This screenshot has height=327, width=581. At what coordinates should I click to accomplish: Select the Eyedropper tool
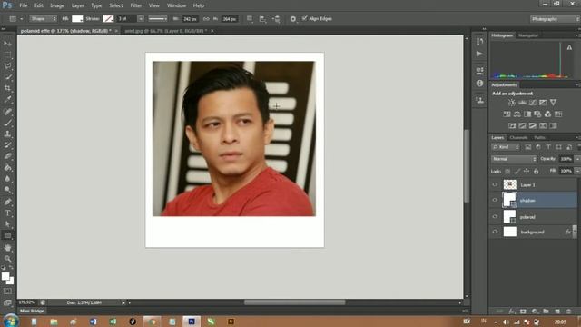point(7,99)
